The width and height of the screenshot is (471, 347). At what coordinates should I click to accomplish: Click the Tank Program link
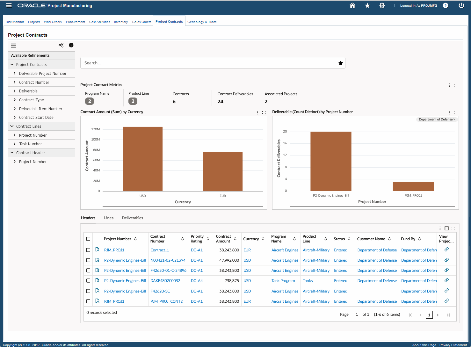[x=283, y=281]
